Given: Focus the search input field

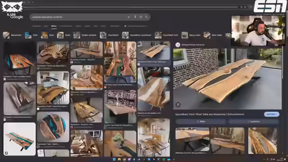Looking at the screenshot, I should (79, 17).
